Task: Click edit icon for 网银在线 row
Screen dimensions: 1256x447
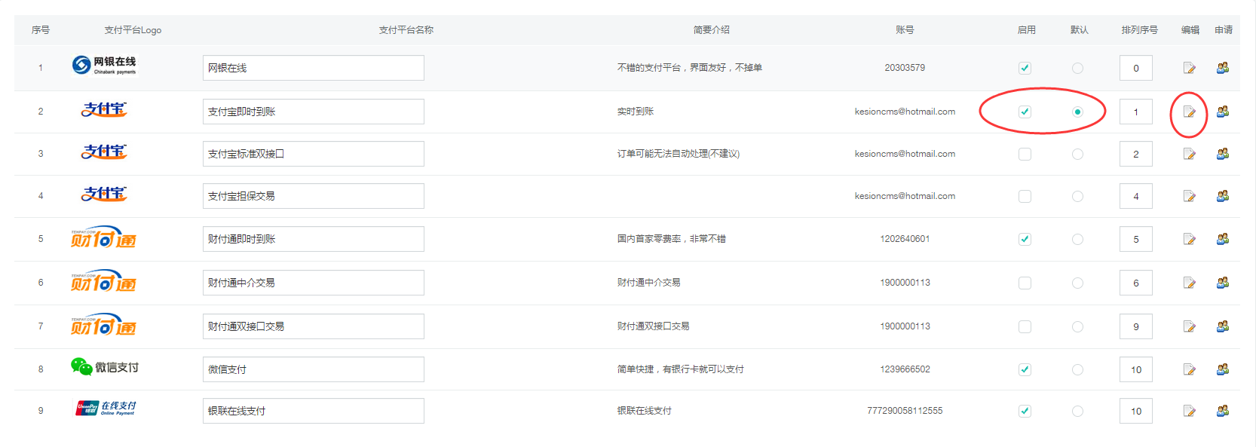Action: (x=1189, y=68)
